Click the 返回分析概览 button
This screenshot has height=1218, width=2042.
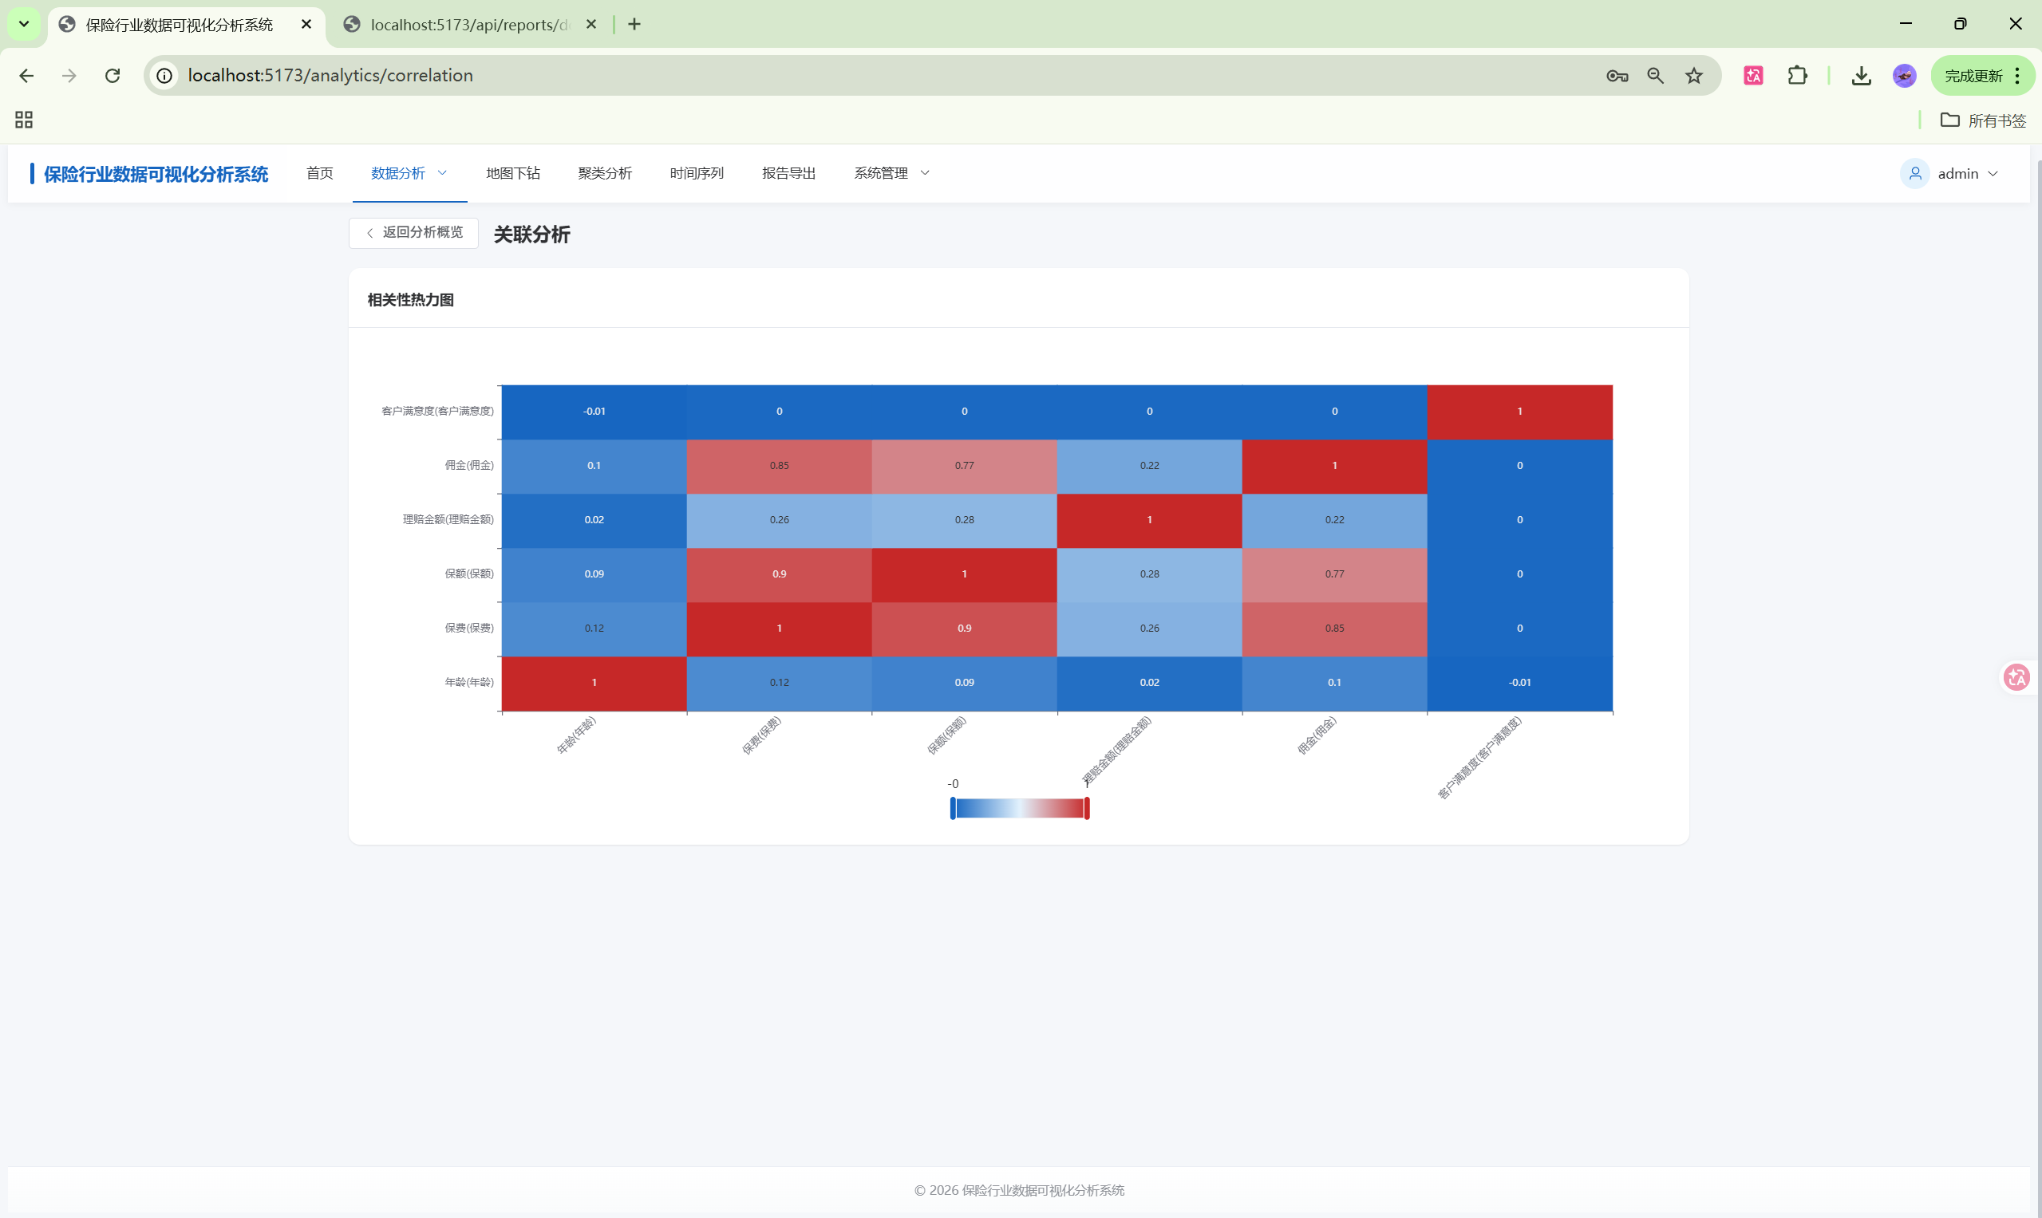(414, 232)
